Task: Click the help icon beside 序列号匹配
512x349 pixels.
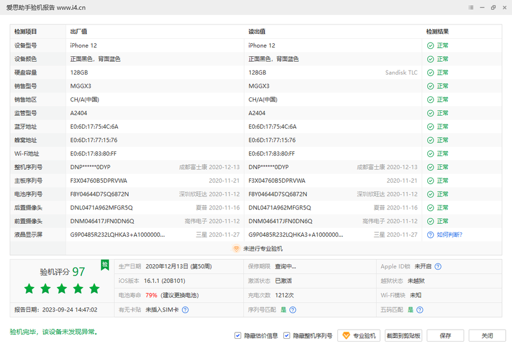Action: pos(293,310)
